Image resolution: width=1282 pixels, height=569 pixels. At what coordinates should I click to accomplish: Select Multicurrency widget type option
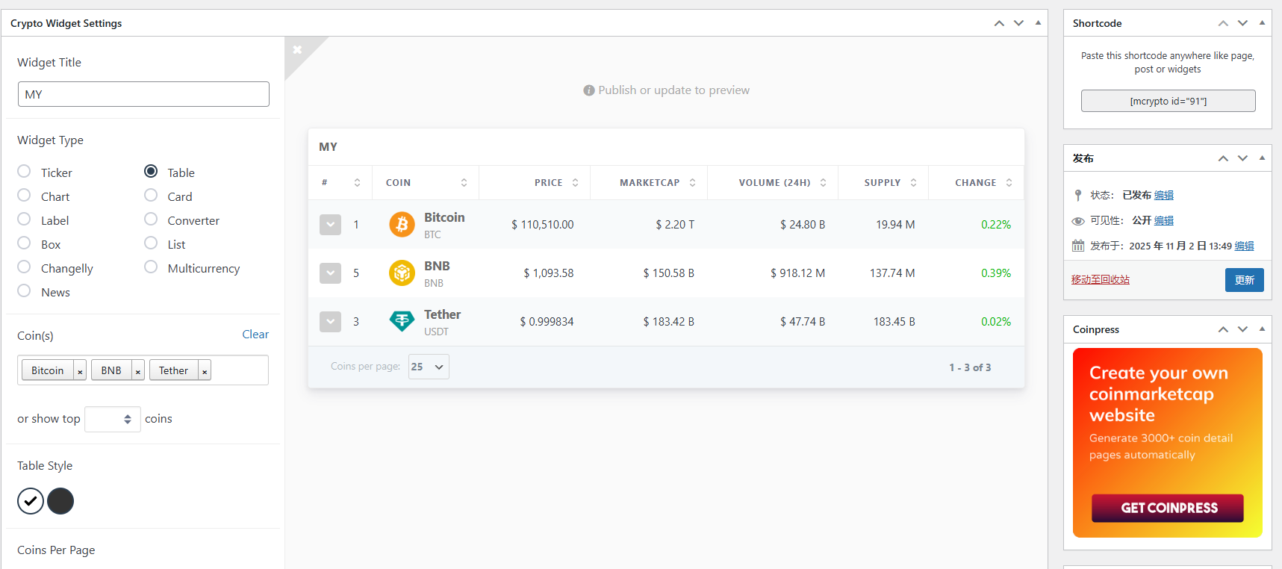(x=151, y=267)
